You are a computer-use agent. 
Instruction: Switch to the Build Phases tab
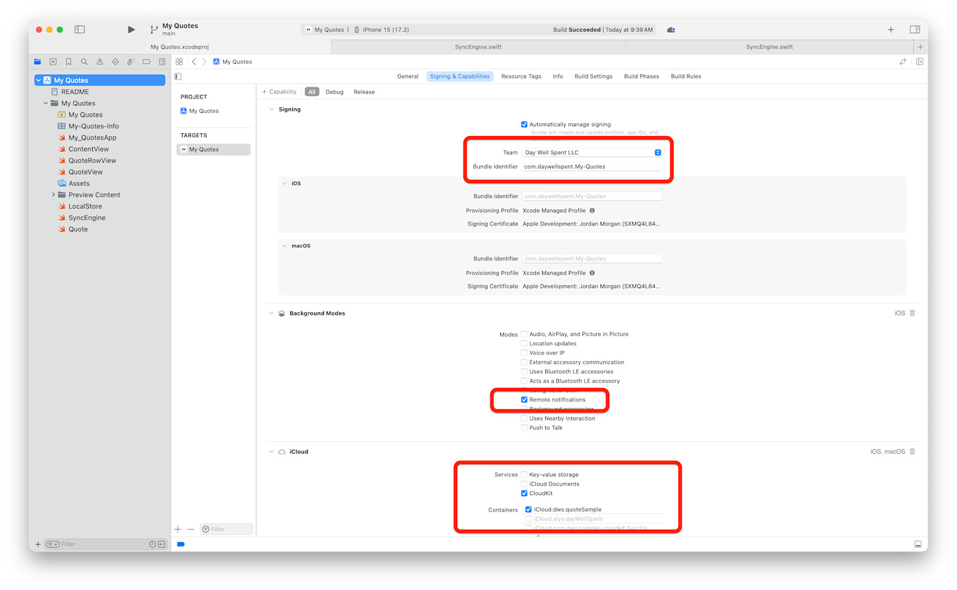pyautogui.click(x=641, y=77)
